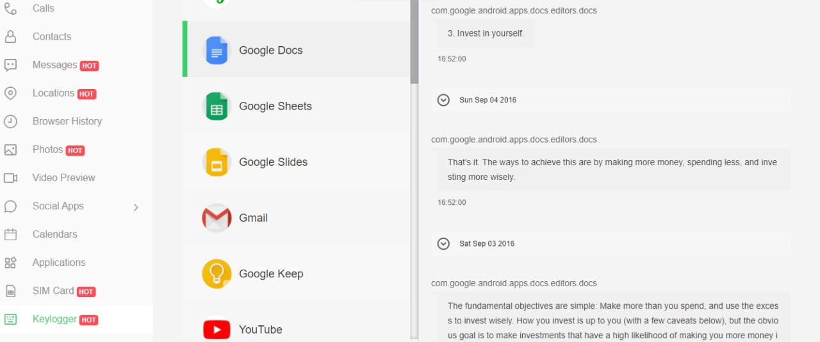Screen dimensions: 820x342
Task: Open the Applications page
Action: (59, 263)
